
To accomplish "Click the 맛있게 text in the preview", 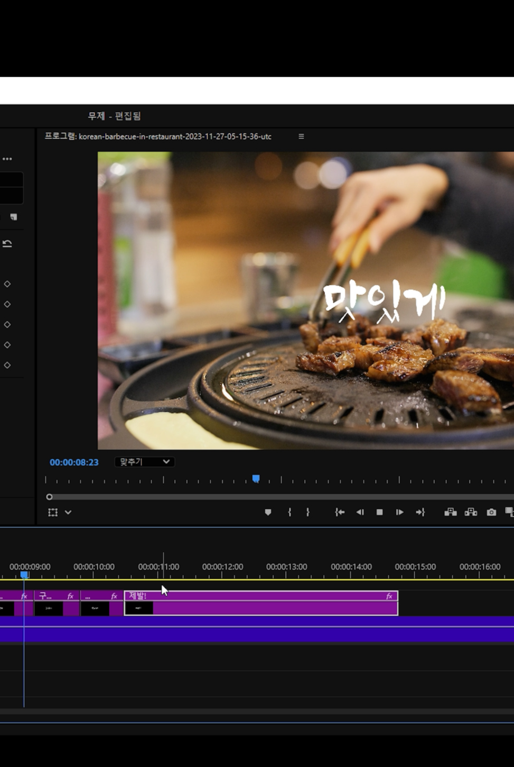I will (x=384, y=302).
